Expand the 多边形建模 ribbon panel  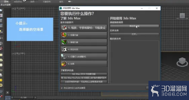(x=6, y=5)
